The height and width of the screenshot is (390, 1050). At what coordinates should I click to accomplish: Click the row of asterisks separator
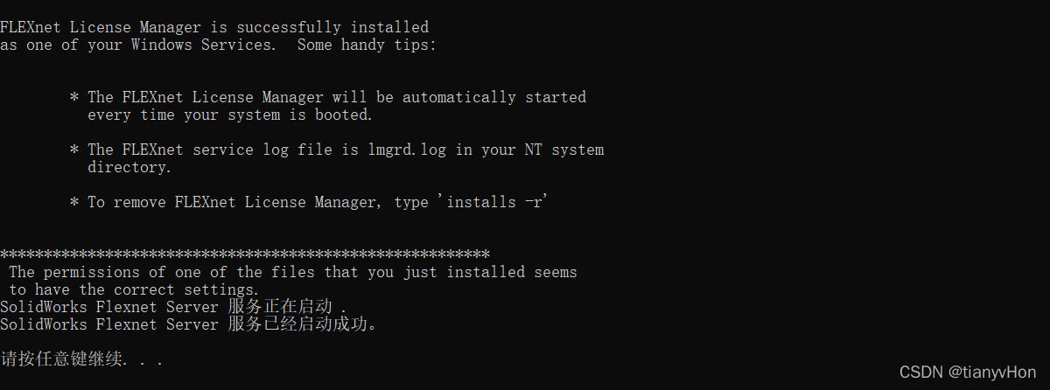(244, 254)
